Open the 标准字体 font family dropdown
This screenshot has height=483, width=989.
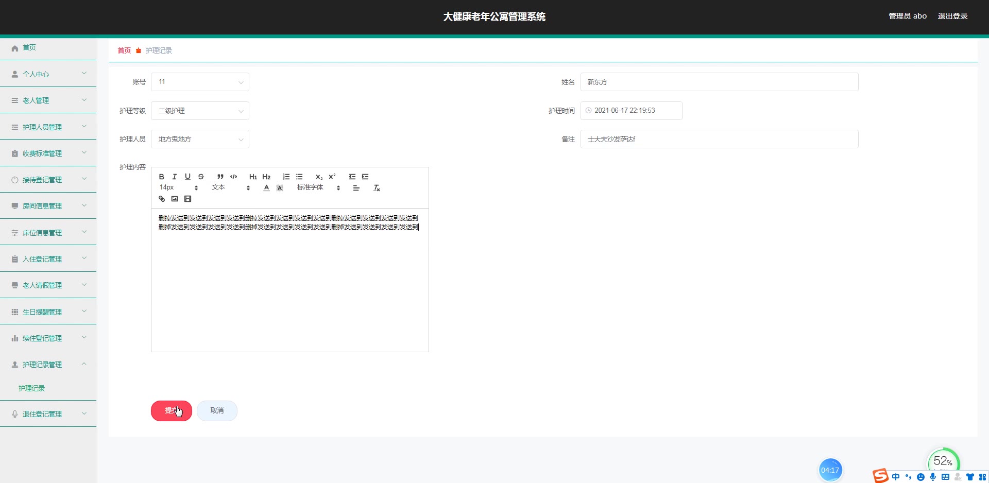click(x=319, y=187)
